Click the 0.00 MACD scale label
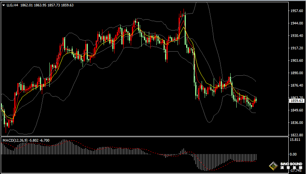 coord(293,154)
